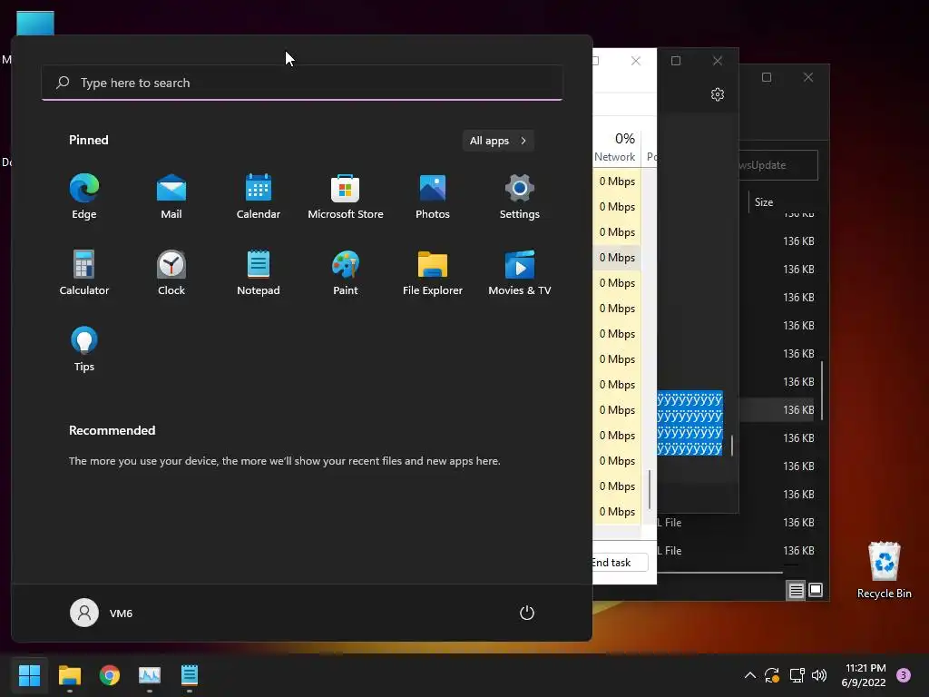Screen dimensions: 929x697
Task: Click the selected yyyy text in Notepad
Action: (689, 424)
